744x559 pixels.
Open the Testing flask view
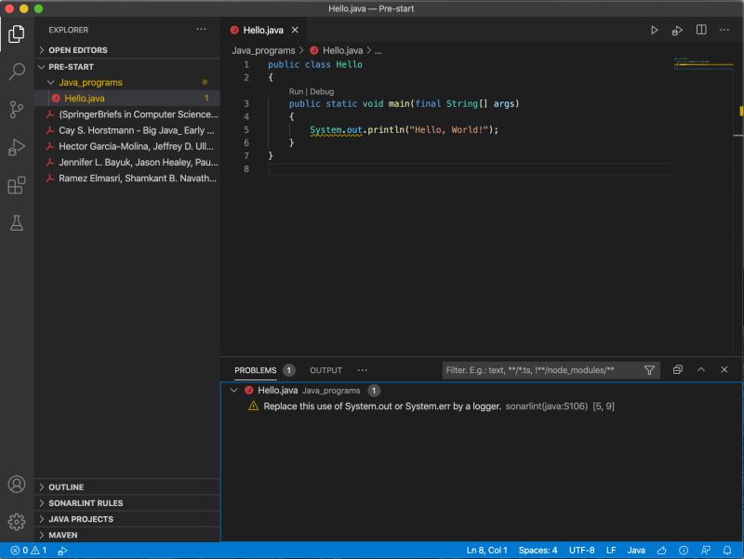point(15,221)
